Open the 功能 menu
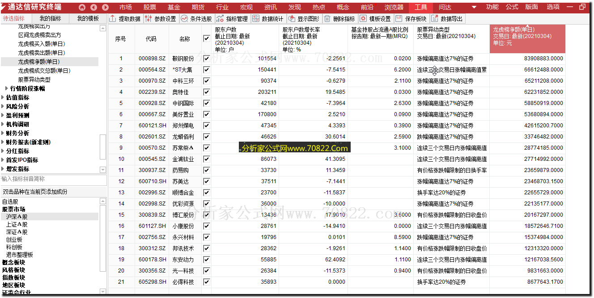Image resolution: width=594 pixels, height=298 pixels. (x=492, y=7)
